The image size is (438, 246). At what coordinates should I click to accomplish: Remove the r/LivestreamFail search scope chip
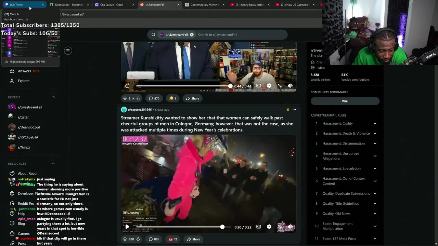tap(192, 35)
